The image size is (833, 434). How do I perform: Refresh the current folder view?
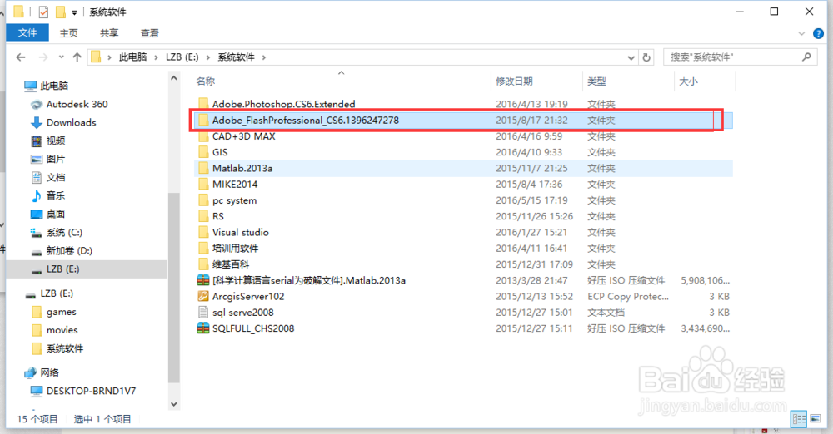click(646, 57)
